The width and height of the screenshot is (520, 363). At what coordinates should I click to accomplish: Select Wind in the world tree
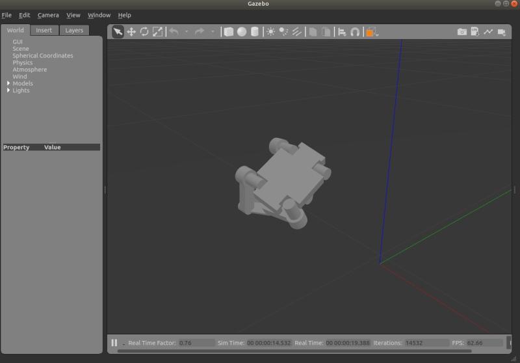pyautogui.click(x=19, y=77)
